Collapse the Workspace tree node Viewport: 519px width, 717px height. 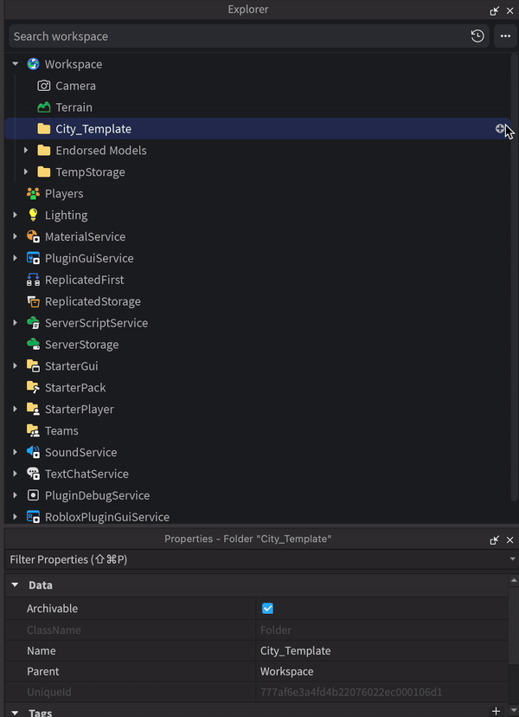pyautogui.click(x=16, y=64)
